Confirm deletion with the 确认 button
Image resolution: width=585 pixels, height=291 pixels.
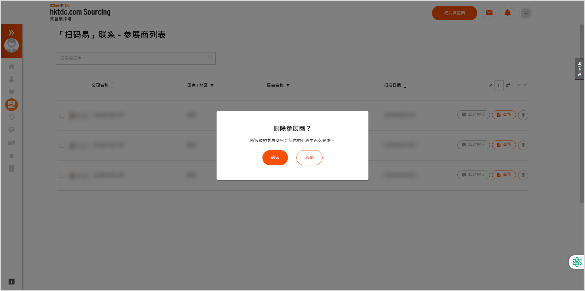pyautogui.click(x=275, y=157)
